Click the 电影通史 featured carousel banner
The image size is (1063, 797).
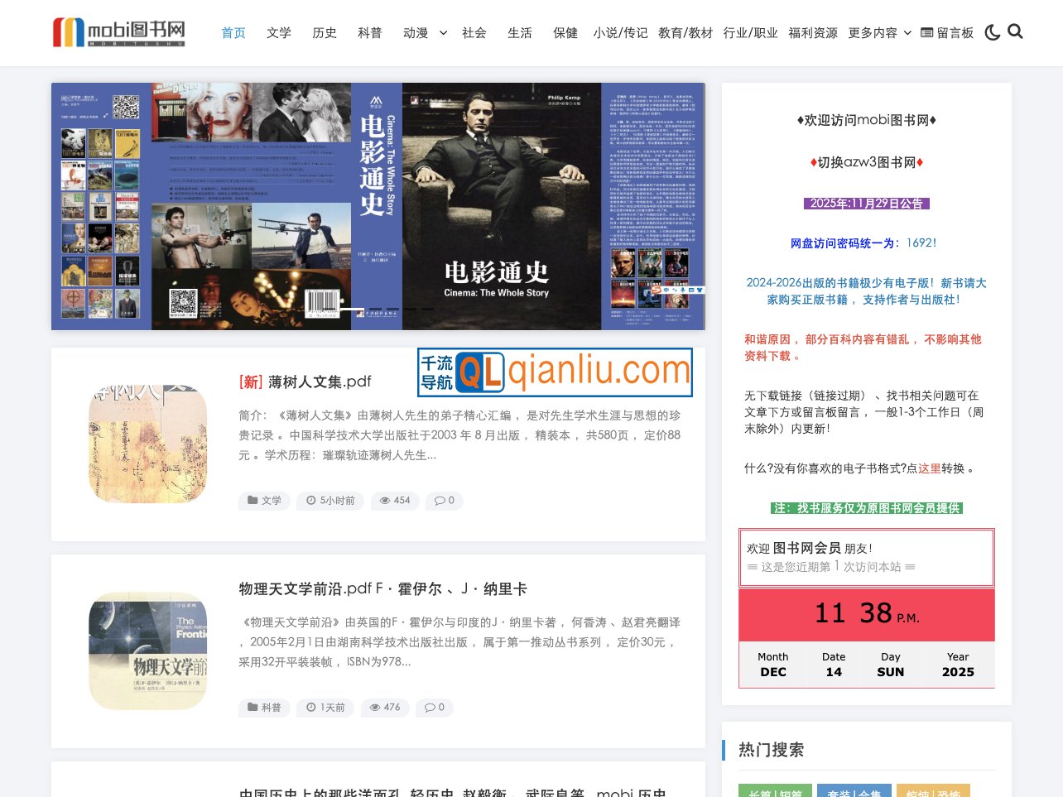click(x=378, y=205)
